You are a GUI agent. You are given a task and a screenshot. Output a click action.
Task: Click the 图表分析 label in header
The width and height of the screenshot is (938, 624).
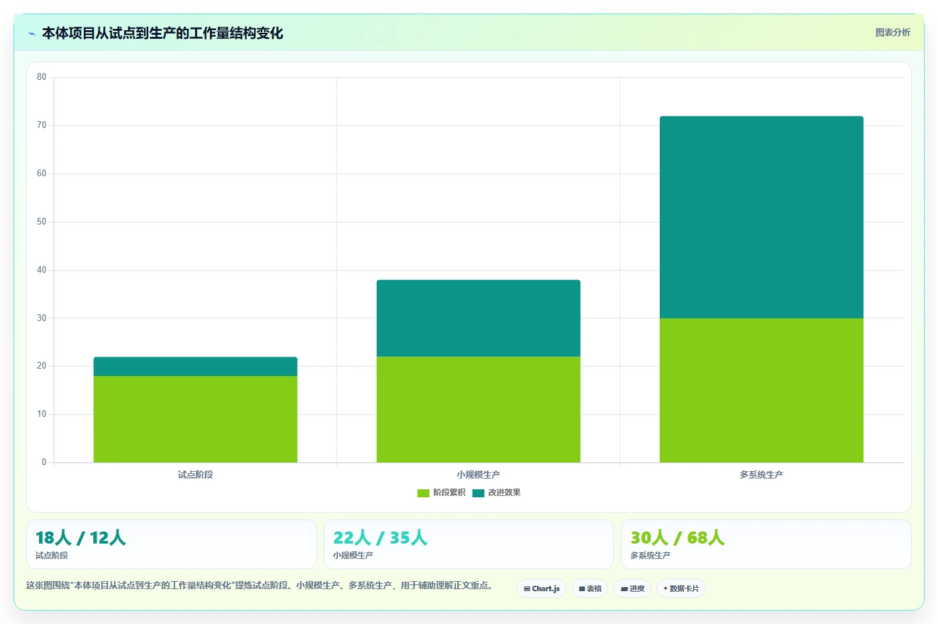[x=892, y=32]
